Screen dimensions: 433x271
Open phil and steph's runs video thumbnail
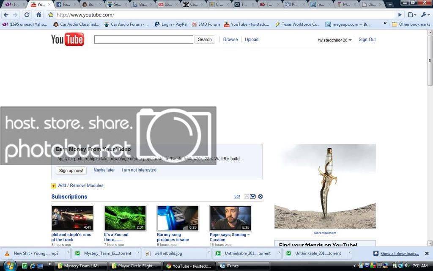(x=72, y=218)
